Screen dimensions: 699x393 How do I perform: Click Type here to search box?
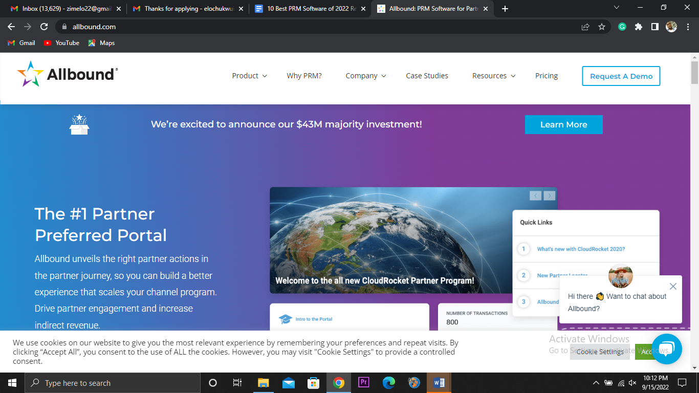(112, 383)
